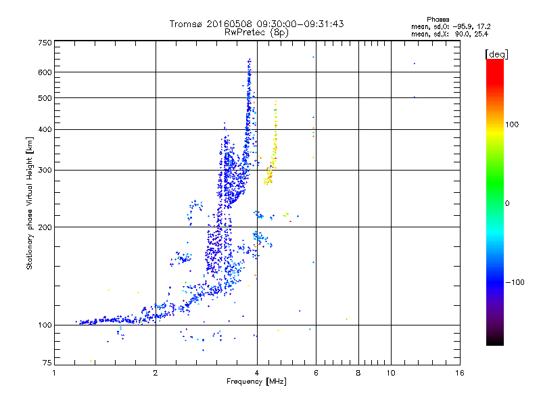Click y-axis tick label "300"

[x=45, y=171]
